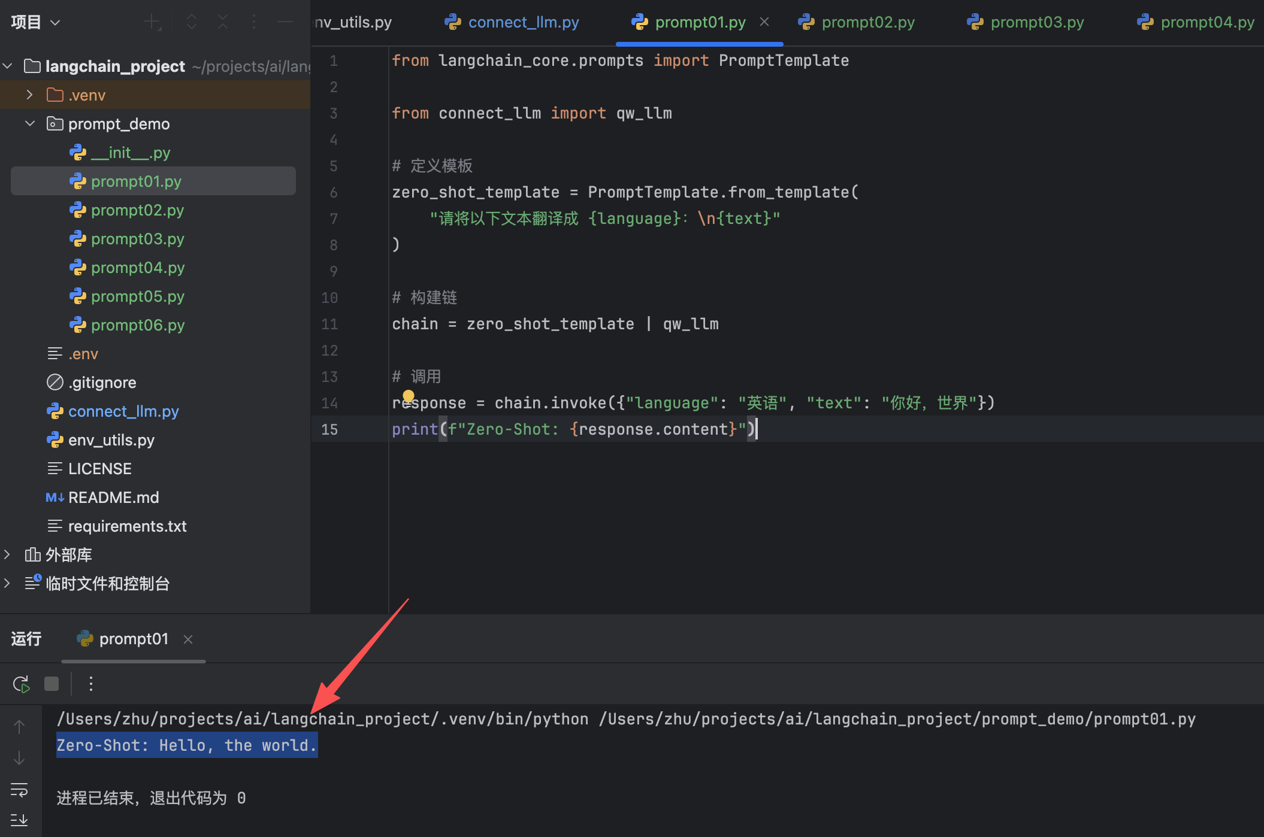Expand the 外部库 node
The height and width of the screenshot is (837, 1264).
coord(7,554)
